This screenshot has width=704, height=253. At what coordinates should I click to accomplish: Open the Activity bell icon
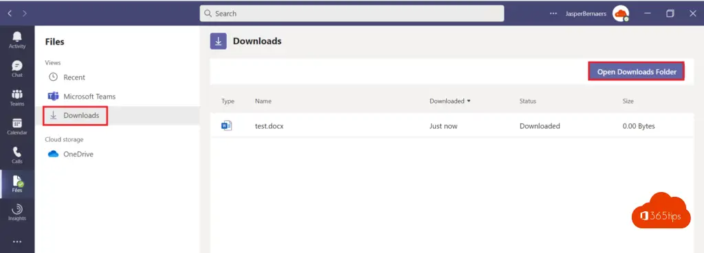17,40
